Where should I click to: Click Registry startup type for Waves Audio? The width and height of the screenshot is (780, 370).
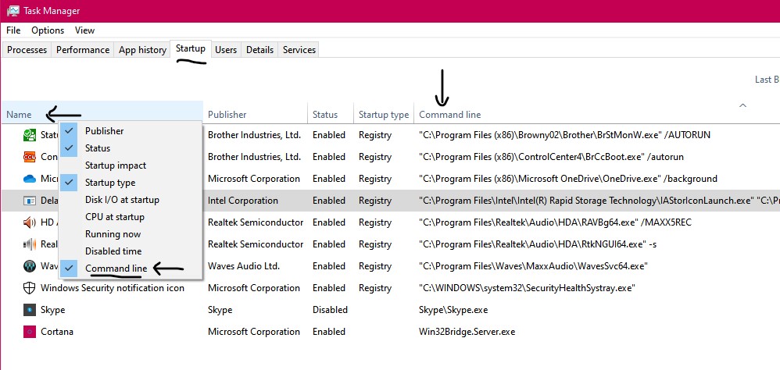coord(375,266)
